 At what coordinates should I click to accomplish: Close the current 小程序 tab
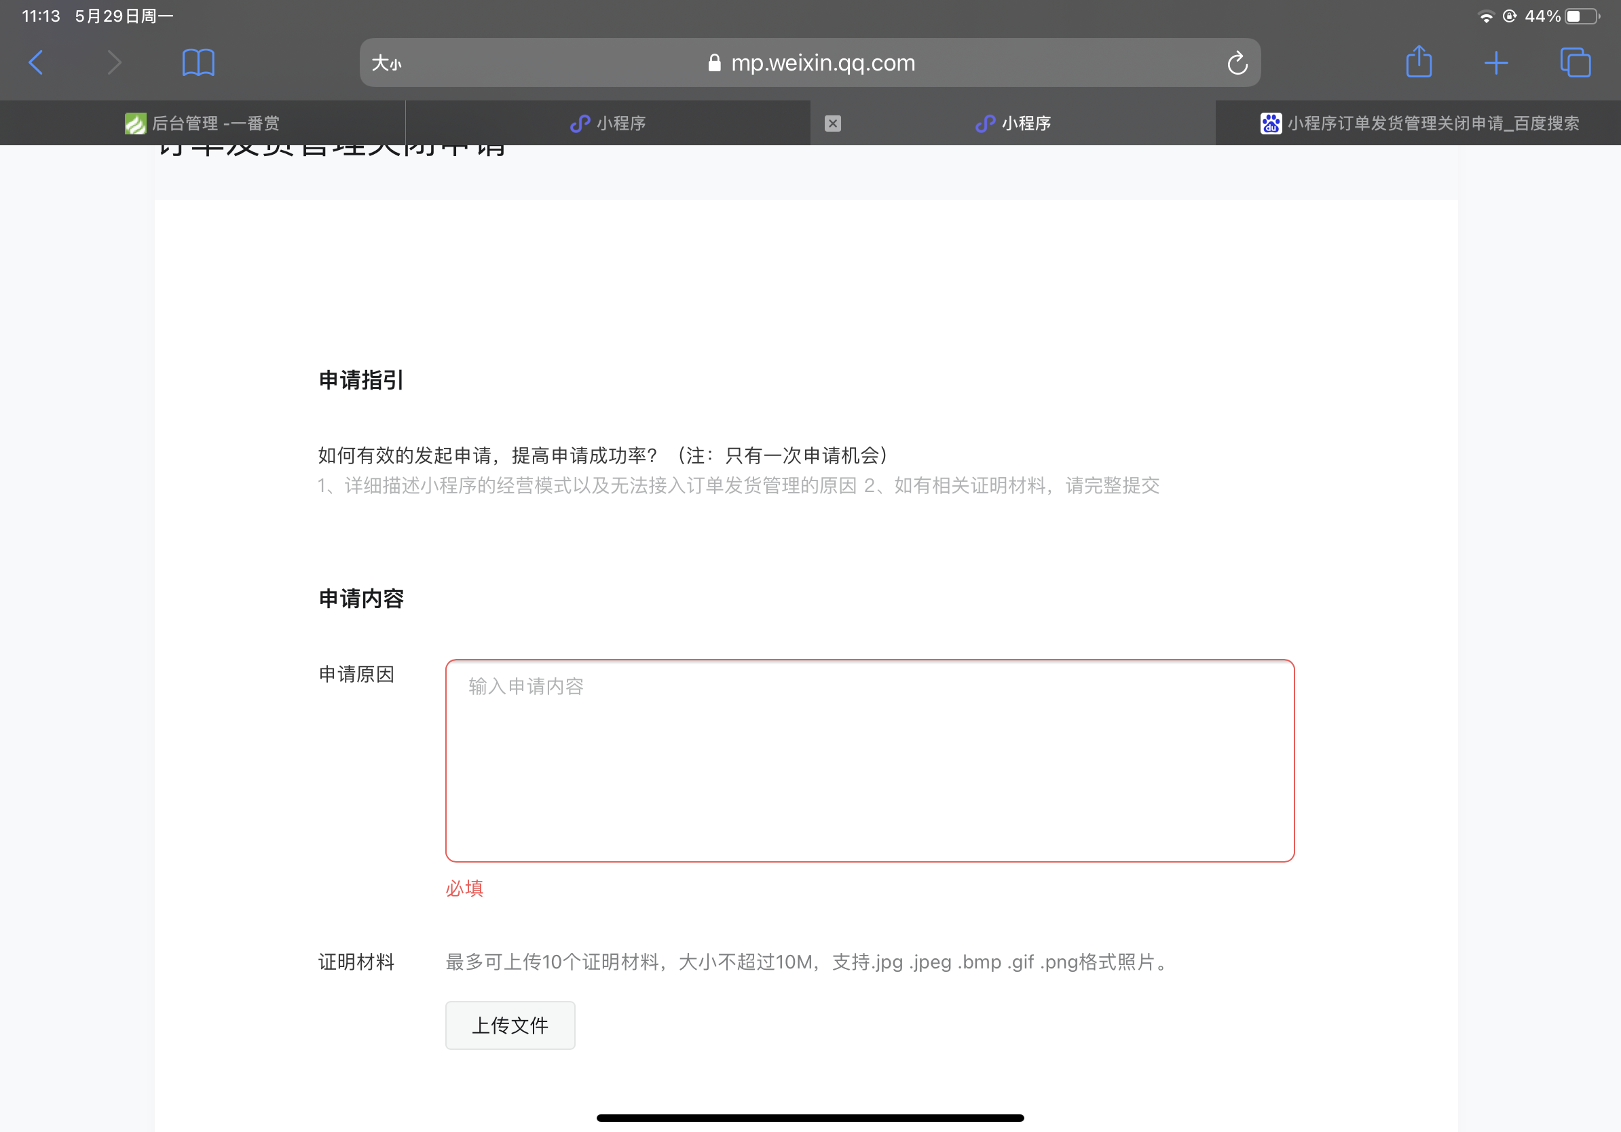(832, 124)
